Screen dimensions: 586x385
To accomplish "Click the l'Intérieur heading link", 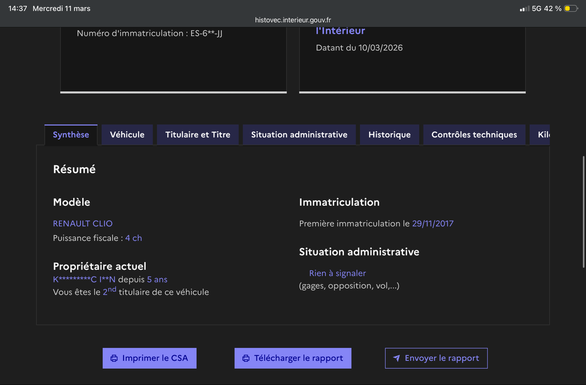I will [340, 31].
